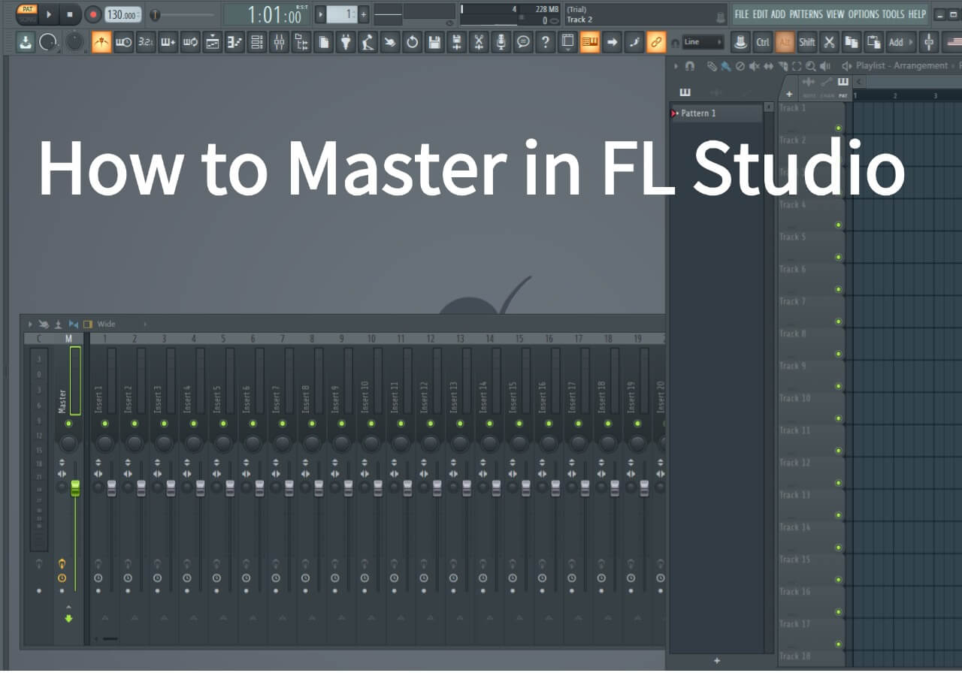Click the magnifier zoom icon in playlist toolbar
This screenshot has height=676, width=962.
(811, 66)
